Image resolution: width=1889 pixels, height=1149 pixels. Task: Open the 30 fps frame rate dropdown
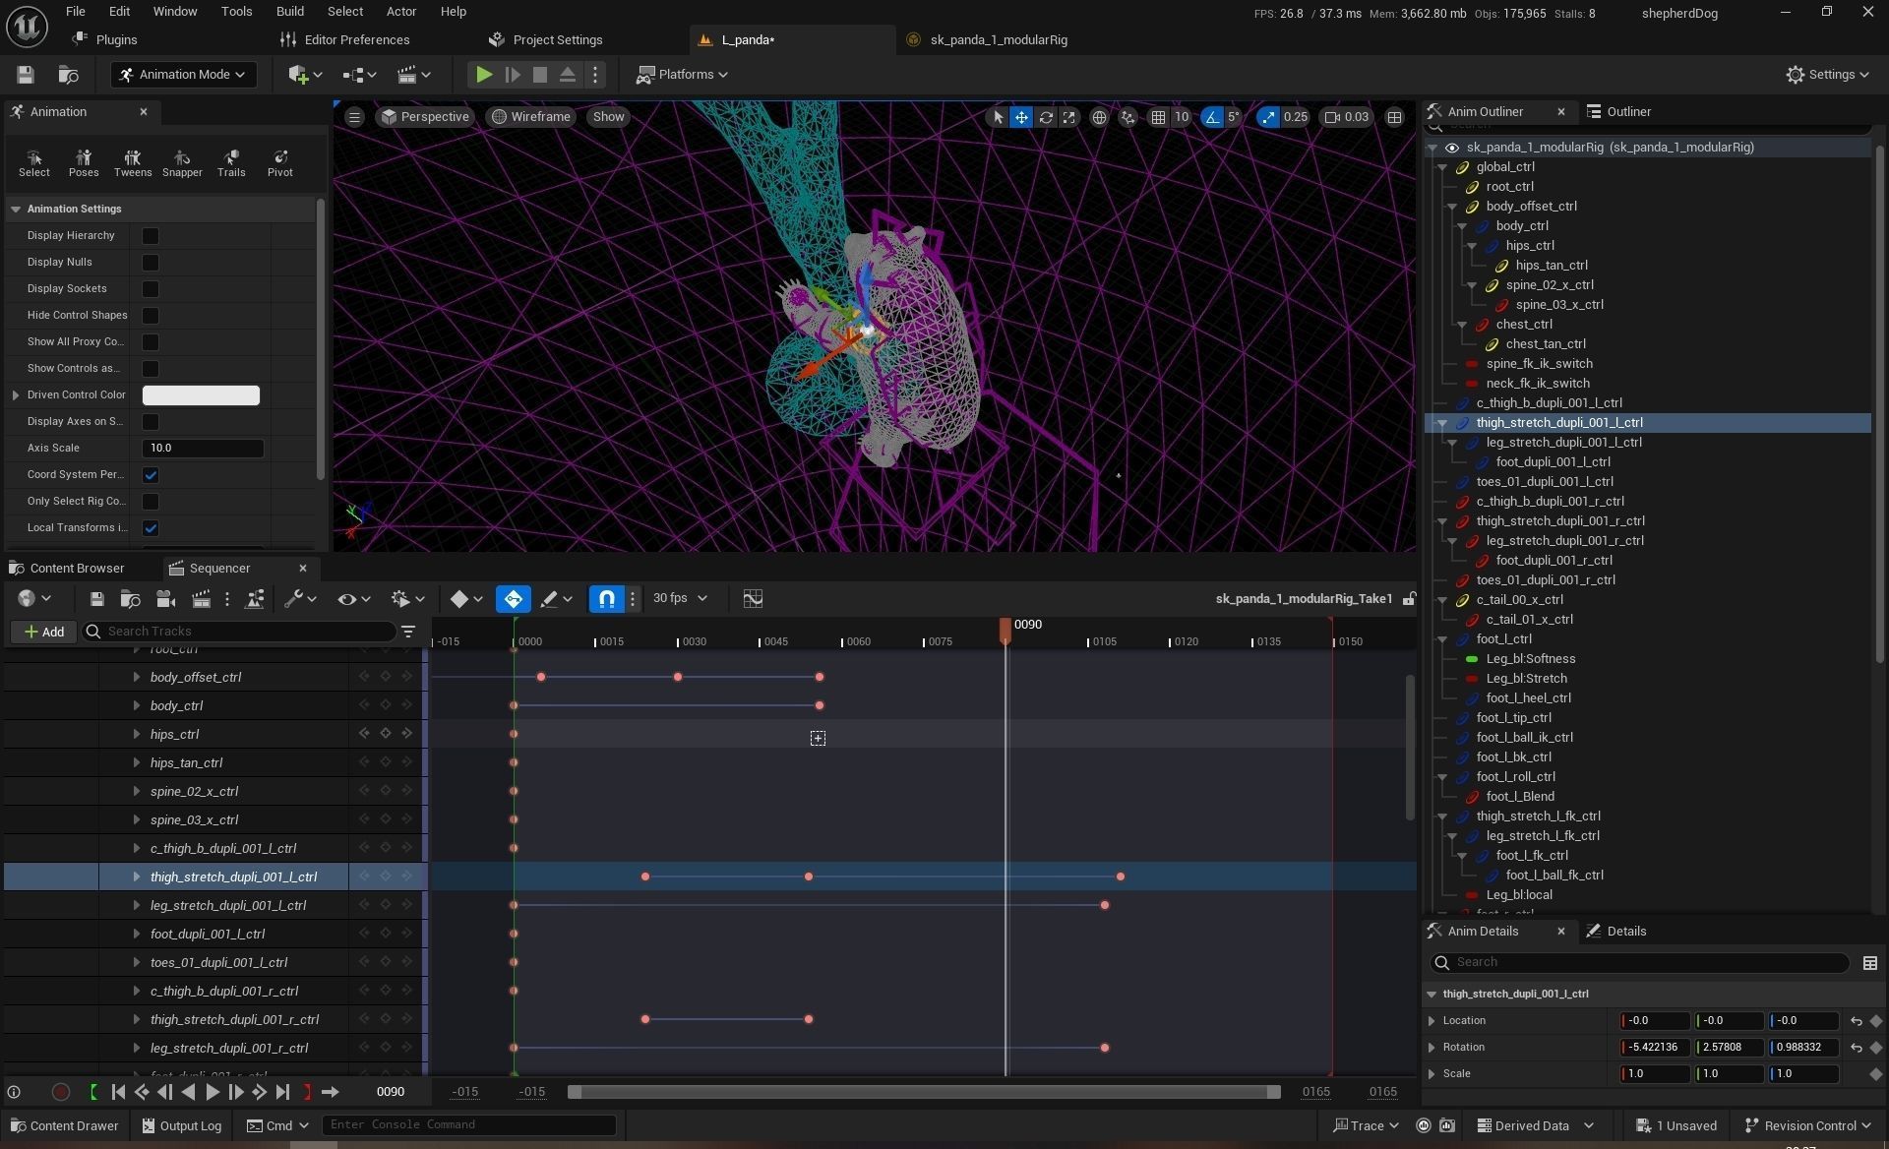680,598
